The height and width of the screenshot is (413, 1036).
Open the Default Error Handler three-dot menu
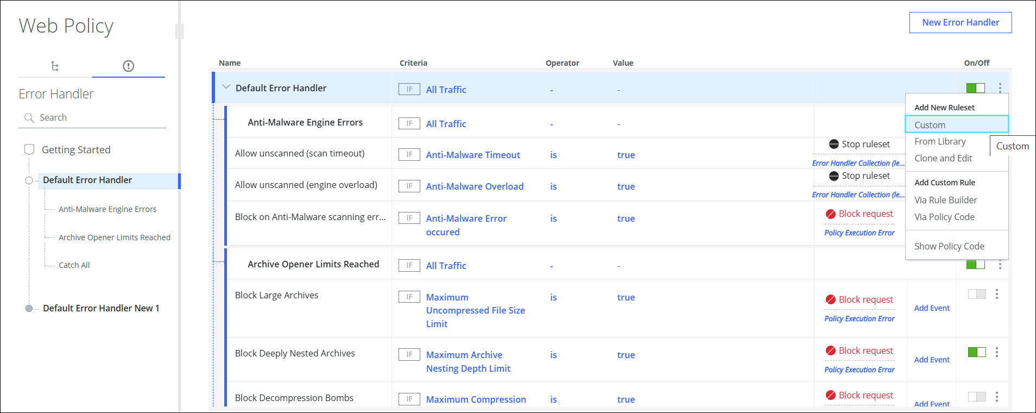coord(1000,88)
